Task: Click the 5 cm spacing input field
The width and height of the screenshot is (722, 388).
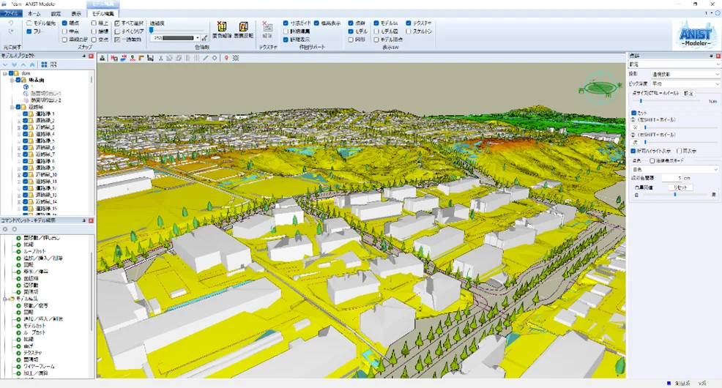Action: (671, 178)
